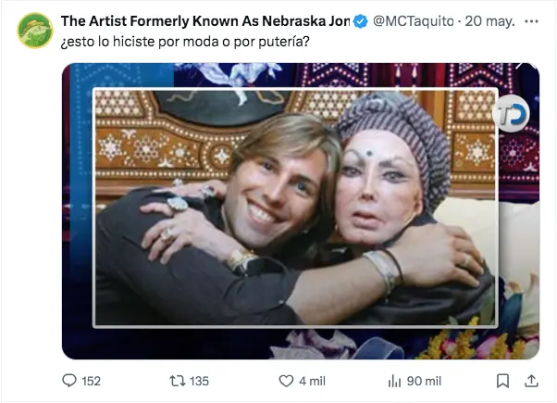
Task: Open the author's display name profile link
Action: pyautogui.click(x=205, y=21)
